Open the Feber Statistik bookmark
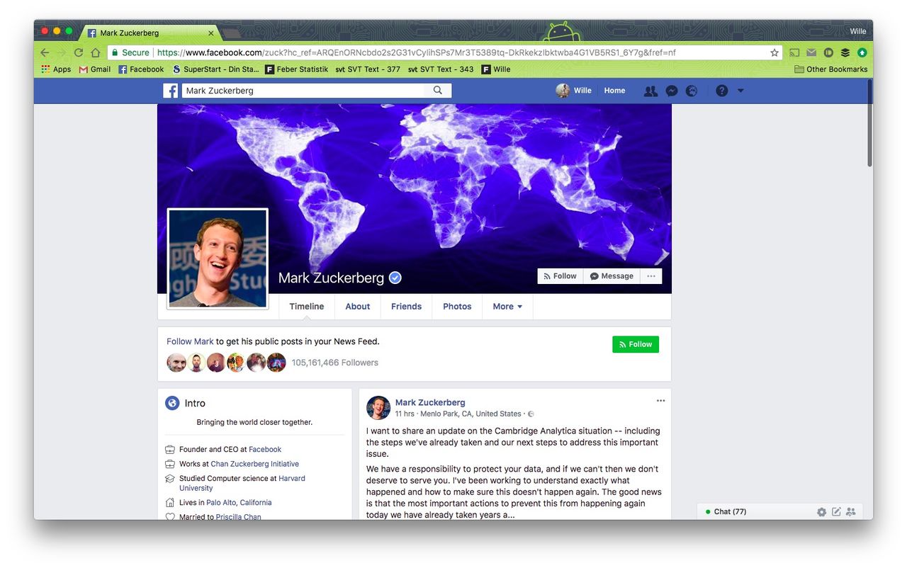 coord(297,69)
